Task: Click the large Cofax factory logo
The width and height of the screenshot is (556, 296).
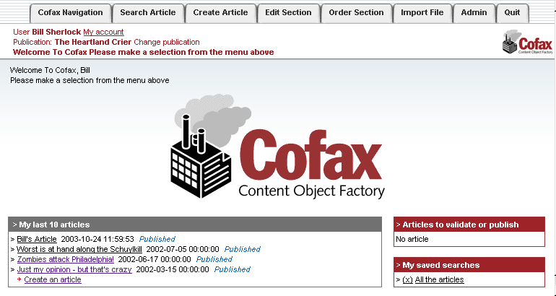Action: pos(278,147)
